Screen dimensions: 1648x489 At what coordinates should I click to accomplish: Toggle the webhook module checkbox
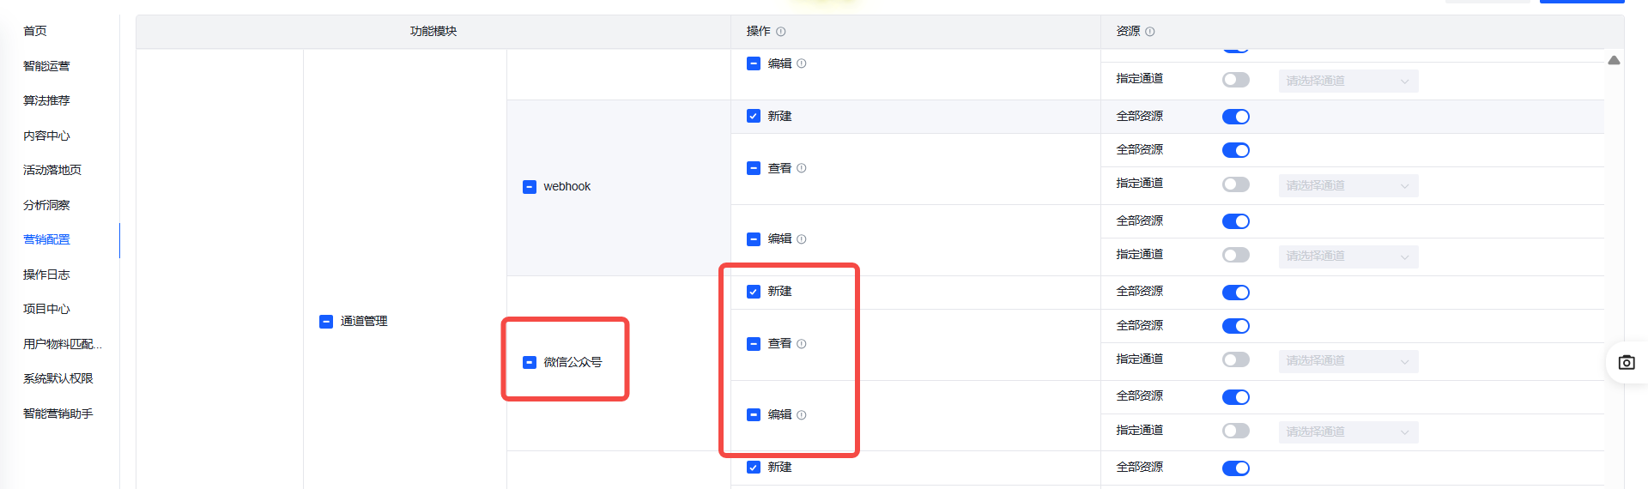tap(530, 187)
